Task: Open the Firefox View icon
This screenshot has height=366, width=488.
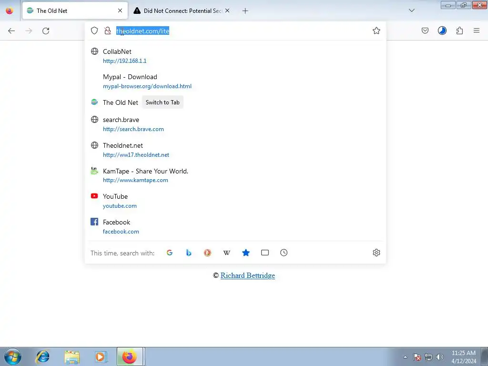Action: [x=10, y=10]
